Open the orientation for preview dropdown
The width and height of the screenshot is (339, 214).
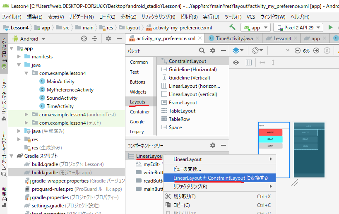click(257, 50)
